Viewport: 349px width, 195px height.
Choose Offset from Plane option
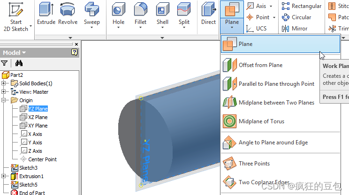[260, 65]
